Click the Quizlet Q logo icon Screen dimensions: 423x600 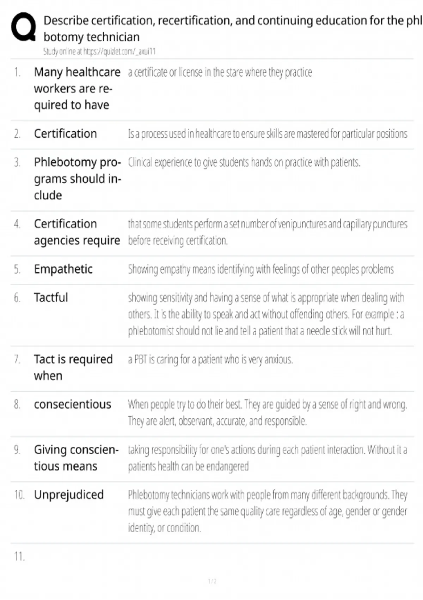pos(24,27)
